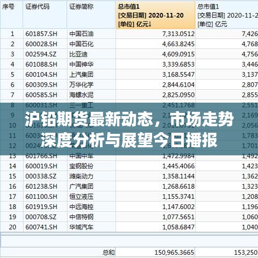Click the 总和 total label

(x=109, y=253)
